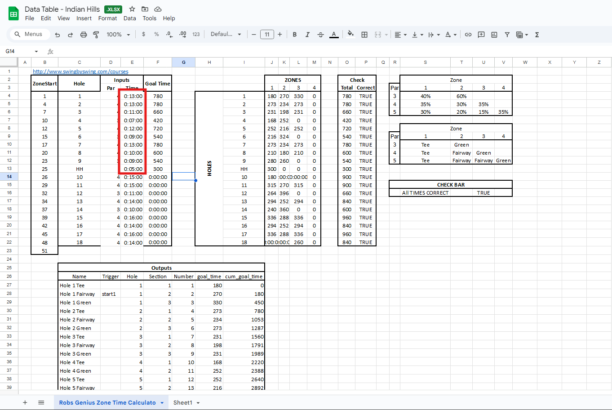
Task: Click the add new sheet button
Action: point(25,402)
